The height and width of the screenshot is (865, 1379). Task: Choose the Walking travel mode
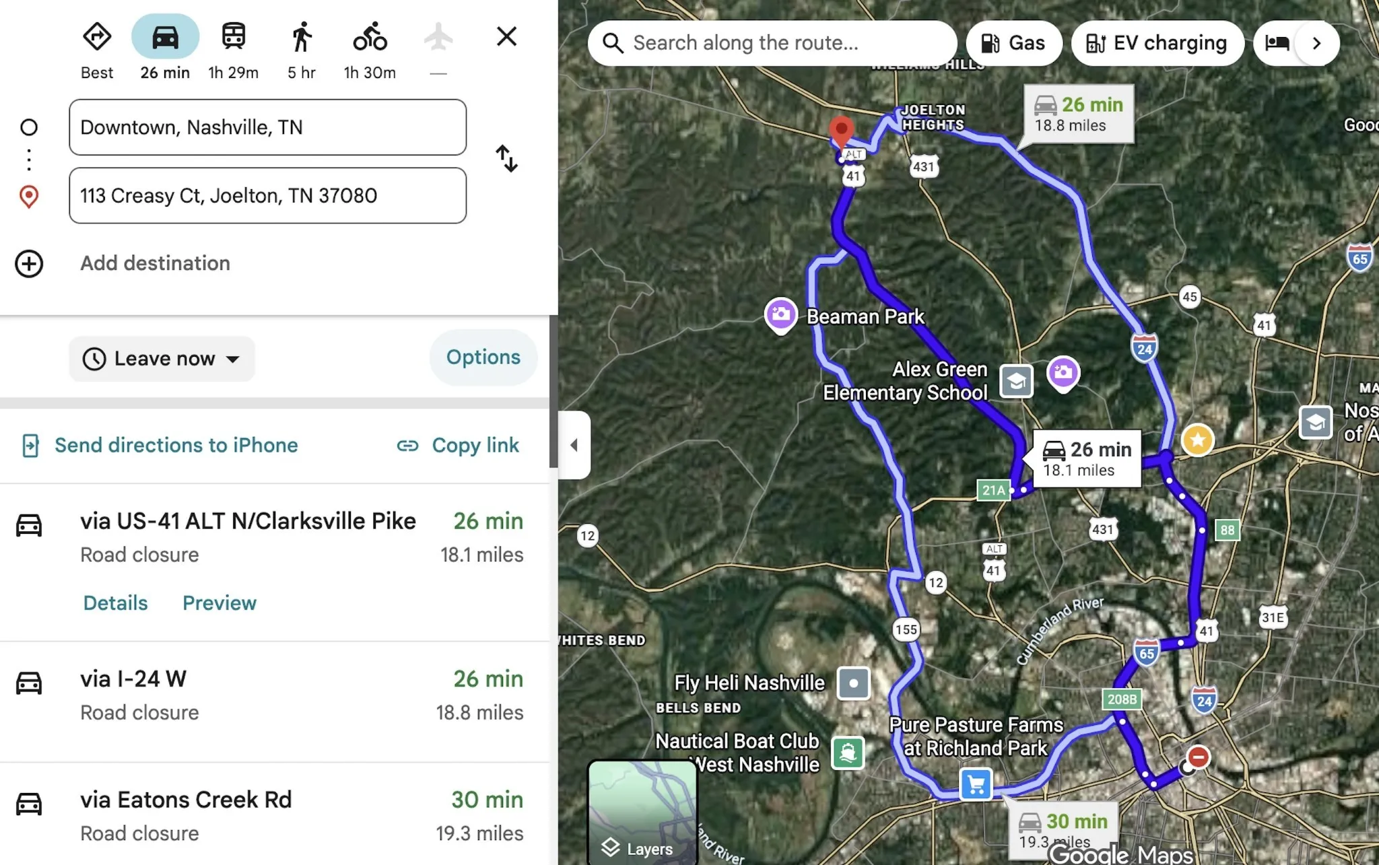(302, 36)
